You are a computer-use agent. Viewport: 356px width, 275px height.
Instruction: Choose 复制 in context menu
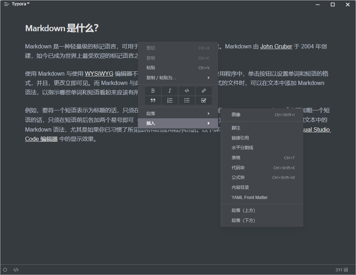178,58
